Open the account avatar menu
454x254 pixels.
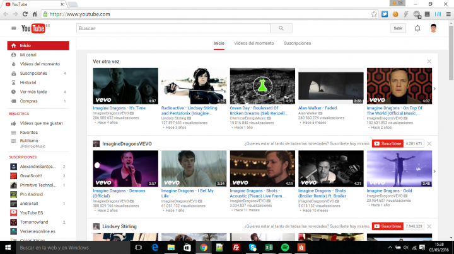coord(433,28)
